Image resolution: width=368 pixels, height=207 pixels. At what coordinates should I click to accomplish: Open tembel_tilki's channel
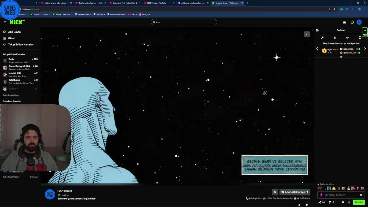click(20, 74)
